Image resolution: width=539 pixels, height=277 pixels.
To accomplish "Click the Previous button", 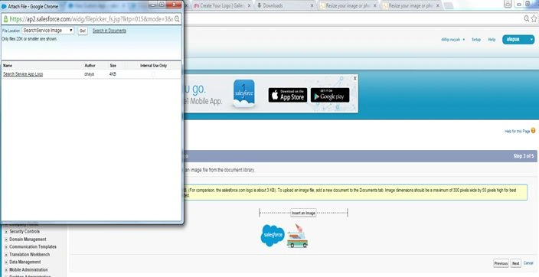I will pyautogui.click(x=501, y=263).
